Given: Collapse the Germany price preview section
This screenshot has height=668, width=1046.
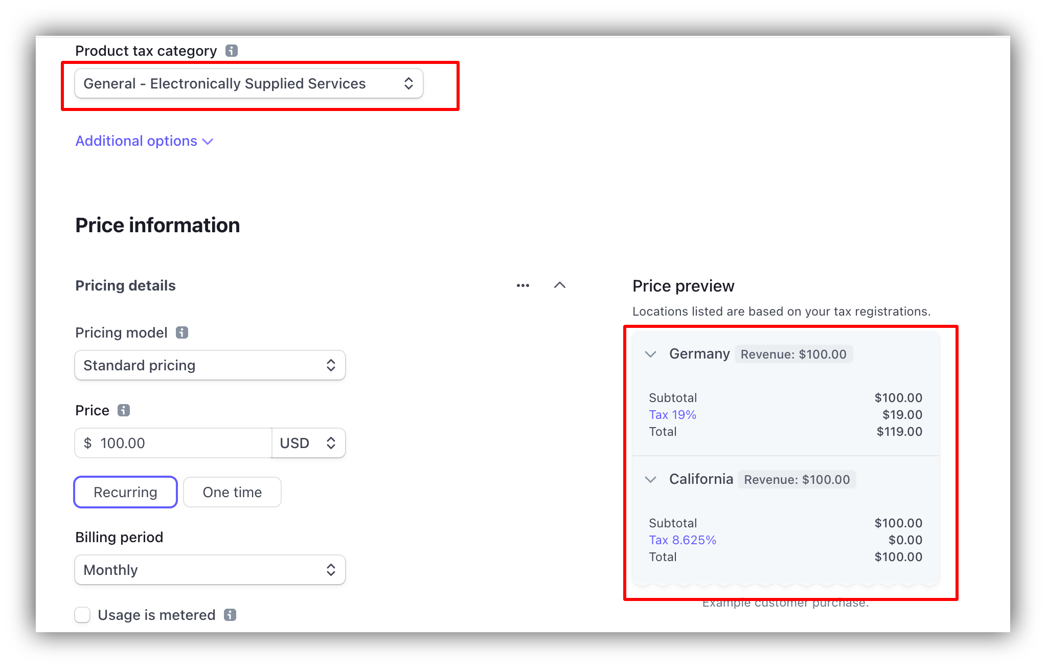Looking at the screenshot, I should click(650, 354).
